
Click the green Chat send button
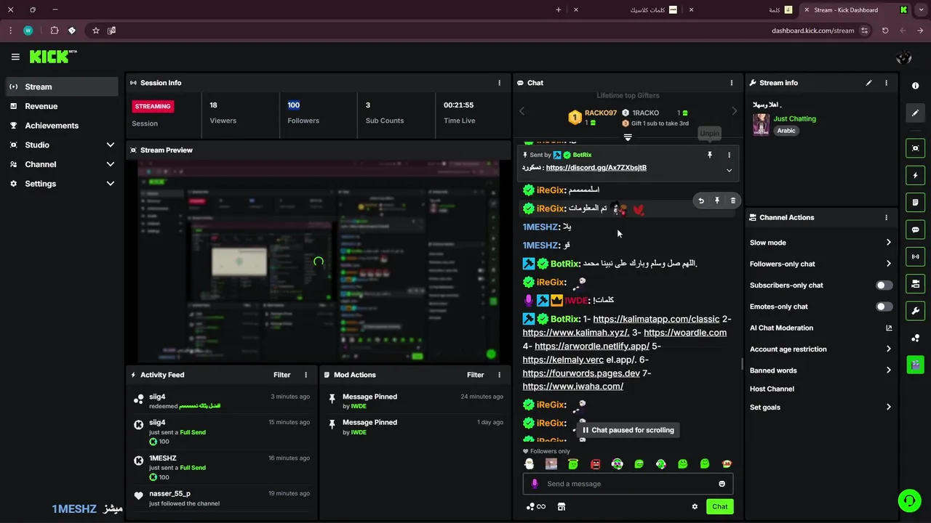[x=719, y=506]
